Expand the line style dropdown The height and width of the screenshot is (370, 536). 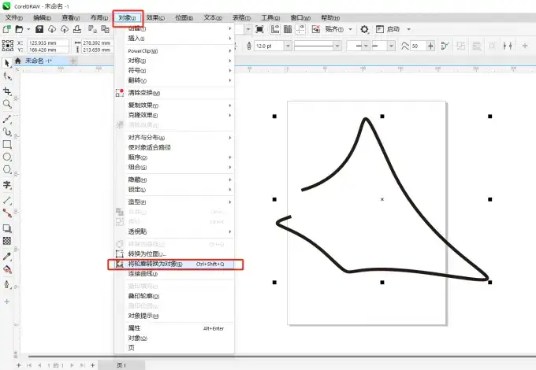tap(337, 46)
